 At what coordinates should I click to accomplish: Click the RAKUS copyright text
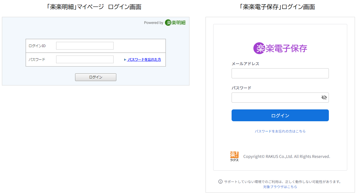click(286, 156)
